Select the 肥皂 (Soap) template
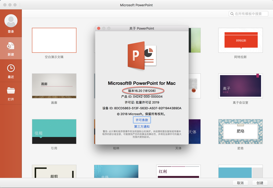This screenshot has width=273, height=188. click(x=240, y=131)
